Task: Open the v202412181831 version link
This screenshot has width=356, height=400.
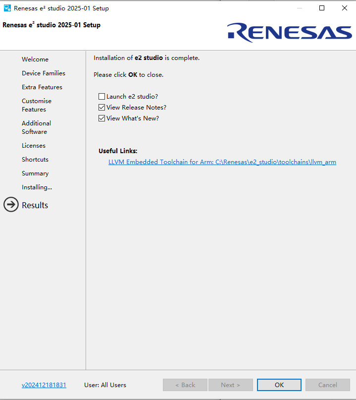Action: point(44,385)
